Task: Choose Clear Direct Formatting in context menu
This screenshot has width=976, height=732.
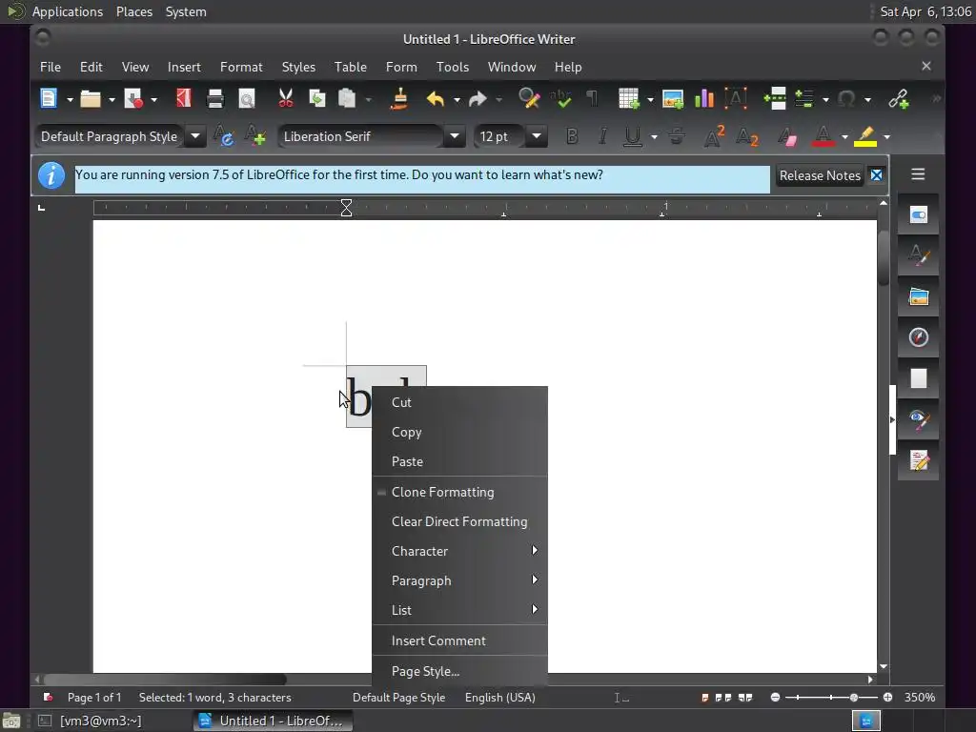Action: pos(460,521)
